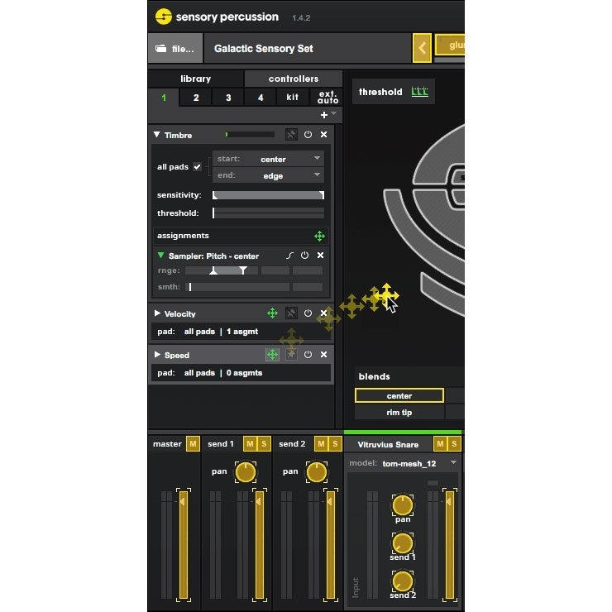
Task: Click the Vitruvius Snare volume fader
Action: [450, 544]
